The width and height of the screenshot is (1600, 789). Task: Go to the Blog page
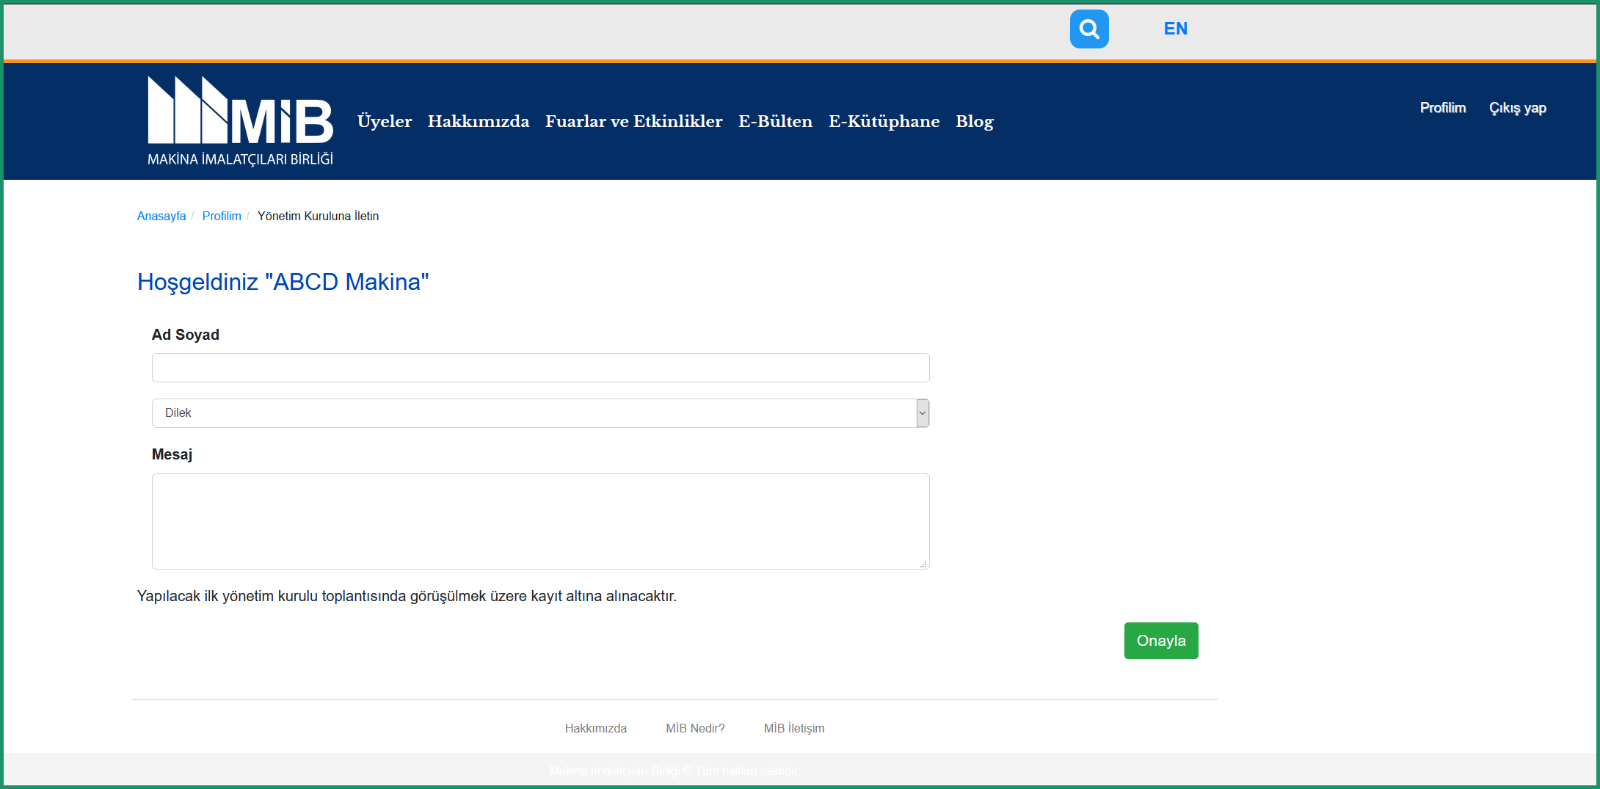coord(975,121)
